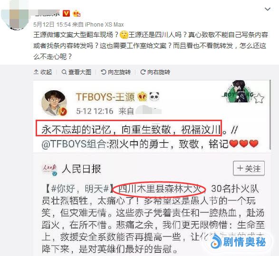Click the #你好，明天# hashtag
Image resolution: width=279 pixels, height=256 pixels.
pyautogui.click(x=80, y=189)
